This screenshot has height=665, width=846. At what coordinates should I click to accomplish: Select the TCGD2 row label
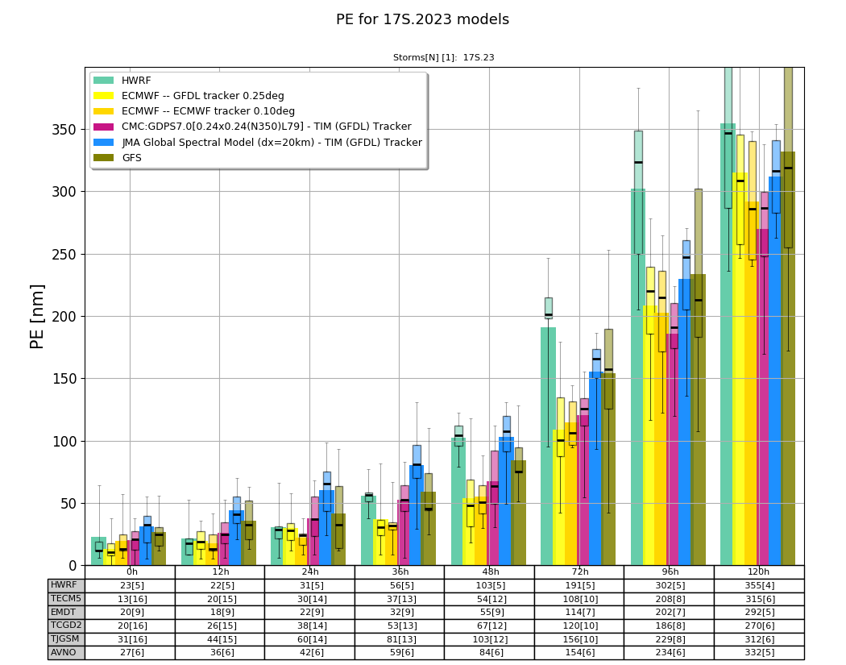[x=66, y=626]
